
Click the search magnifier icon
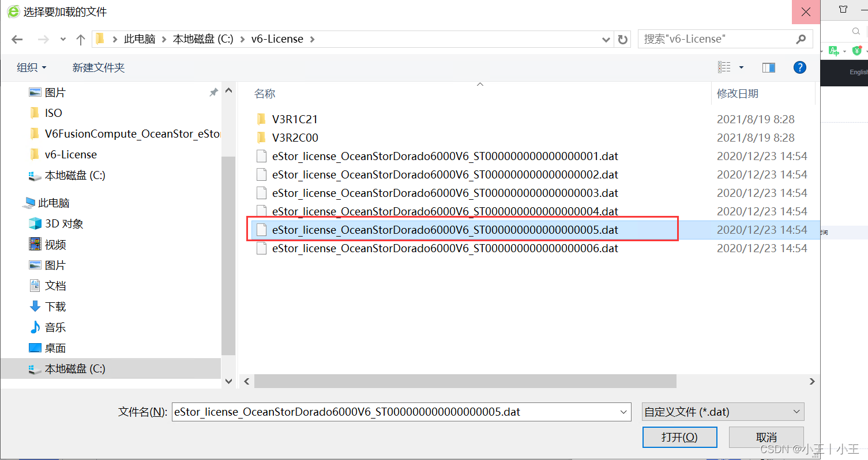801,39
